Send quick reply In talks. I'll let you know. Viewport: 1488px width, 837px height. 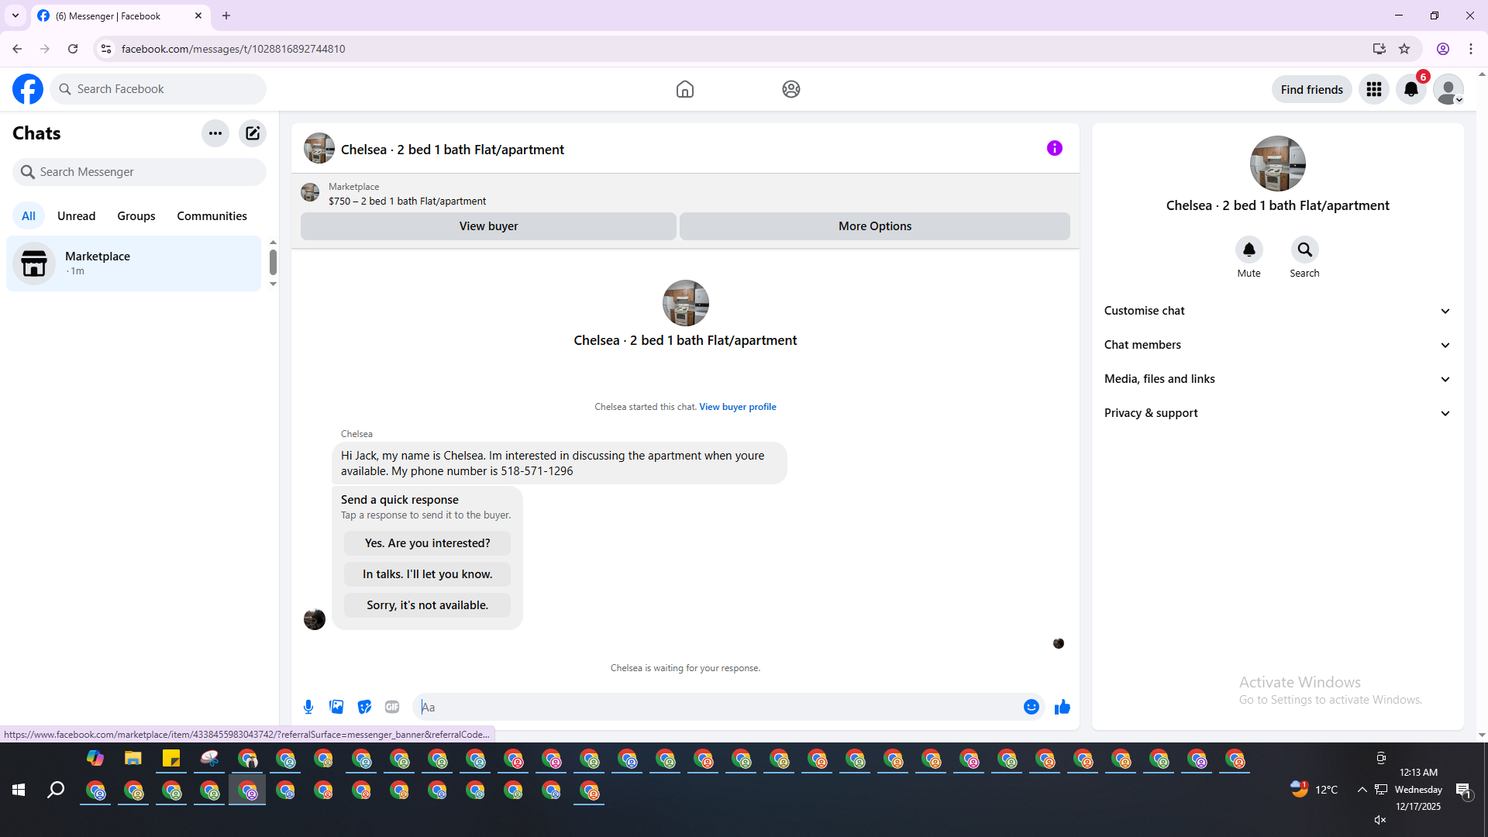click(428, 574)
